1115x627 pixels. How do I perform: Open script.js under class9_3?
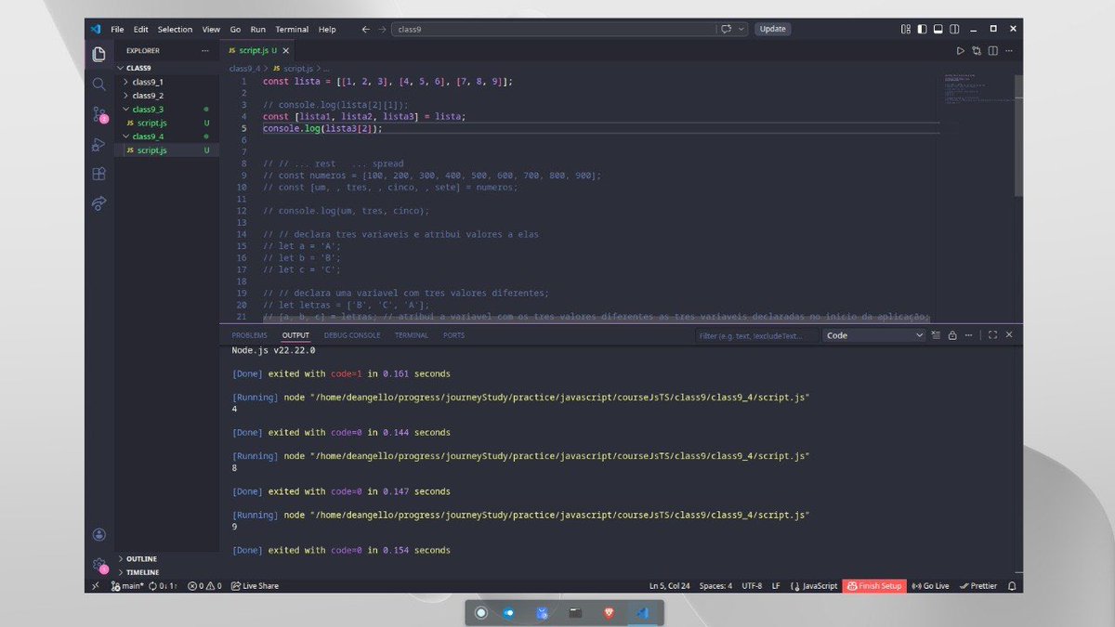[x=166, y=123]
